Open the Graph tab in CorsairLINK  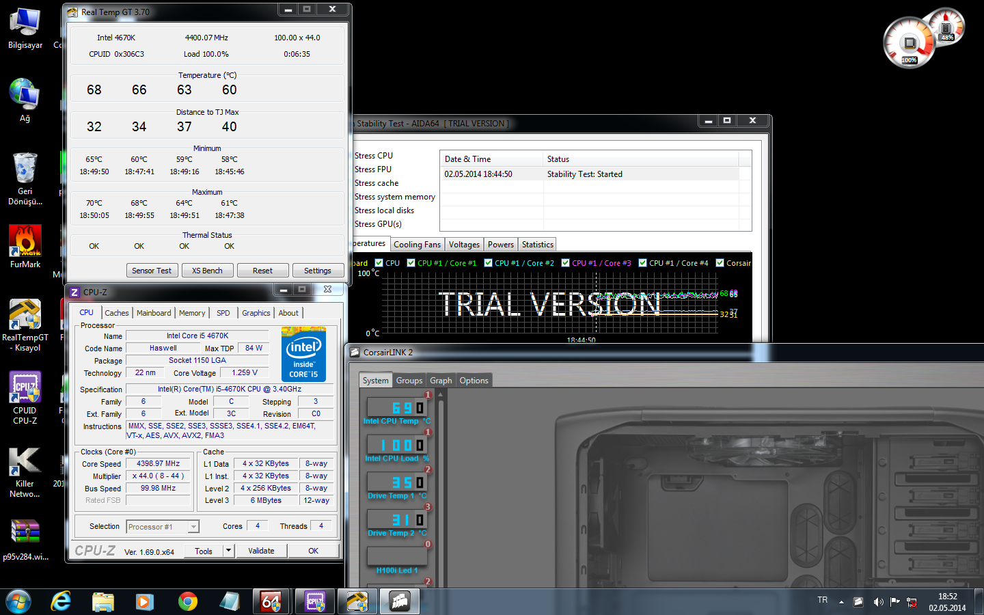[441, 381]
